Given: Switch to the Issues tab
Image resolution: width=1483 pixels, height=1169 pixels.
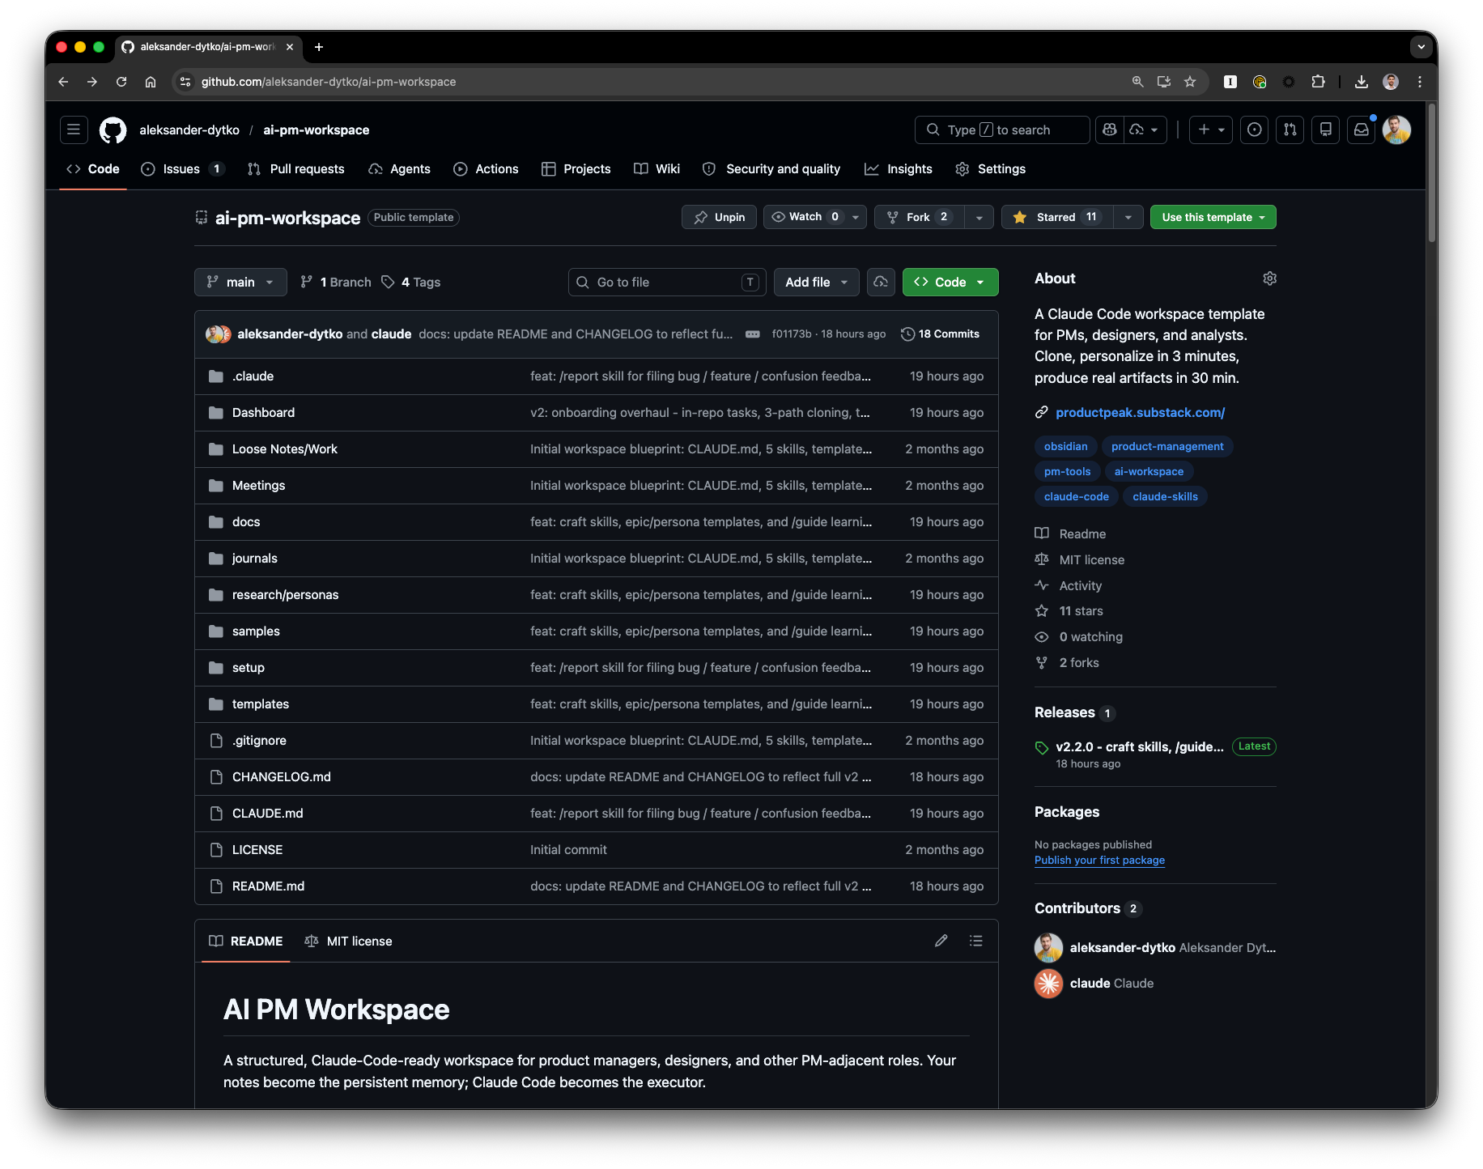Looking at the screenshot, I should coord(182,168).
